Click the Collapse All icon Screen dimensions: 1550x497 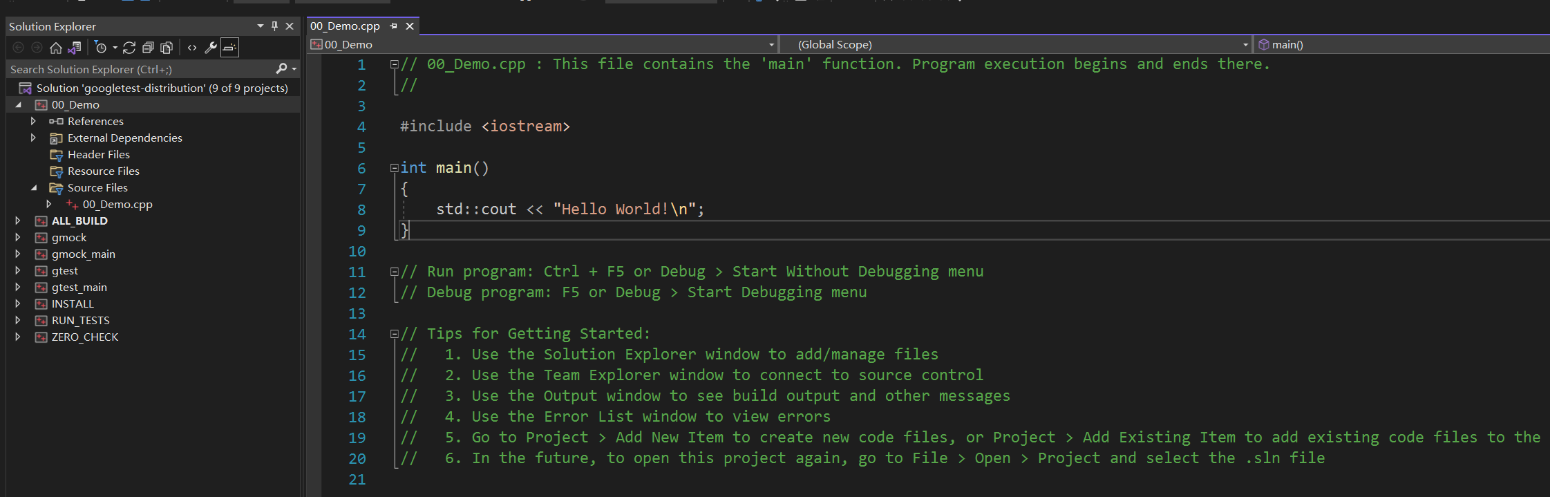pos(148,48)
